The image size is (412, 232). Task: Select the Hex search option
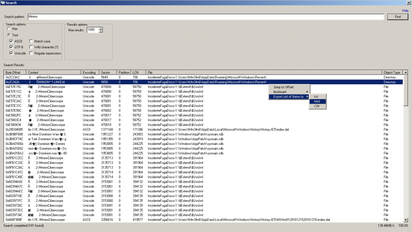point(9,29)
